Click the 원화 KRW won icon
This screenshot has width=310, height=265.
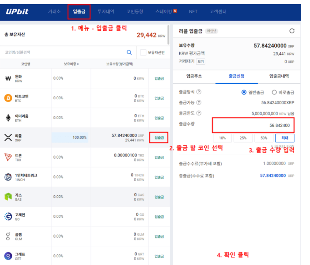click(8, 79)
